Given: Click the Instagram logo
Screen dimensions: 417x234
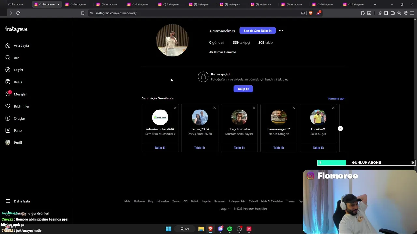Looking at the screenshot, I should (x=16, y=29).
